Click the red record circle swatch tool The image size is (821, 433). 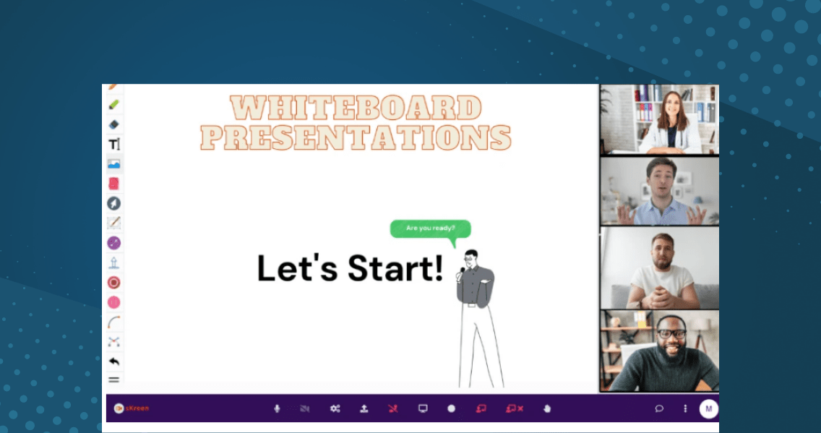(114, 282)
